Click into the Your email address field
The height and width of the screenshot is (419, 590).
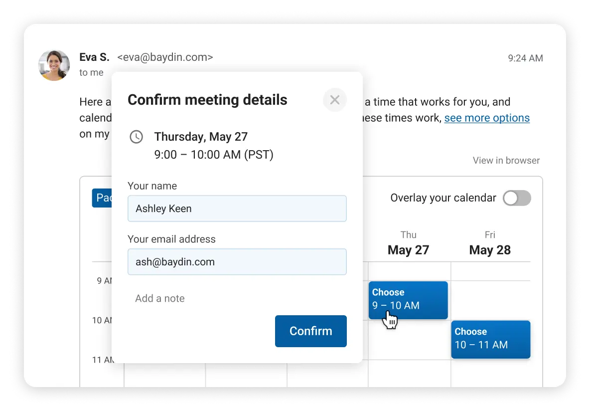237,262
